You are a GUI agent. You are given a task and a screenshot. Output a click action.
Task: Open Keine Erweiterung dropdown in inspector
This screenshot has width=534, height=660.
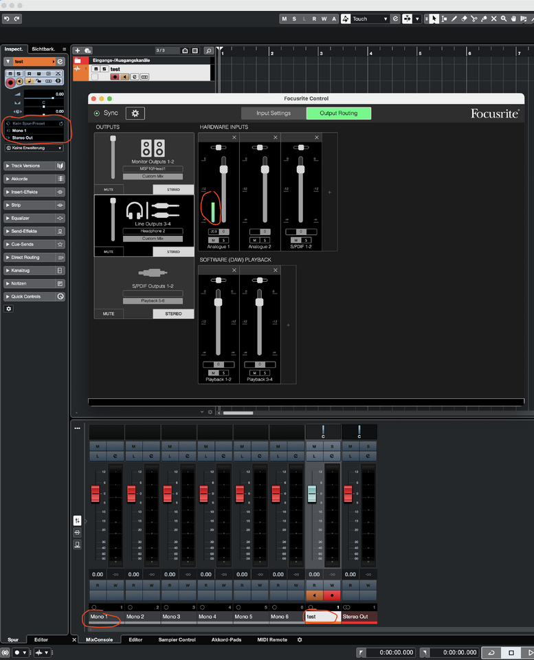click(x=34, y=148)
